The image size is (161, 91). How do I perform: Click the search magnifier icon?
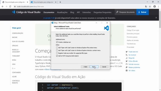coord(117,12)
